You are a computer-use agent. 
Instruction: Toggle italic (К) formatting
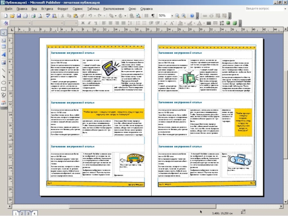tap(89, 23)
